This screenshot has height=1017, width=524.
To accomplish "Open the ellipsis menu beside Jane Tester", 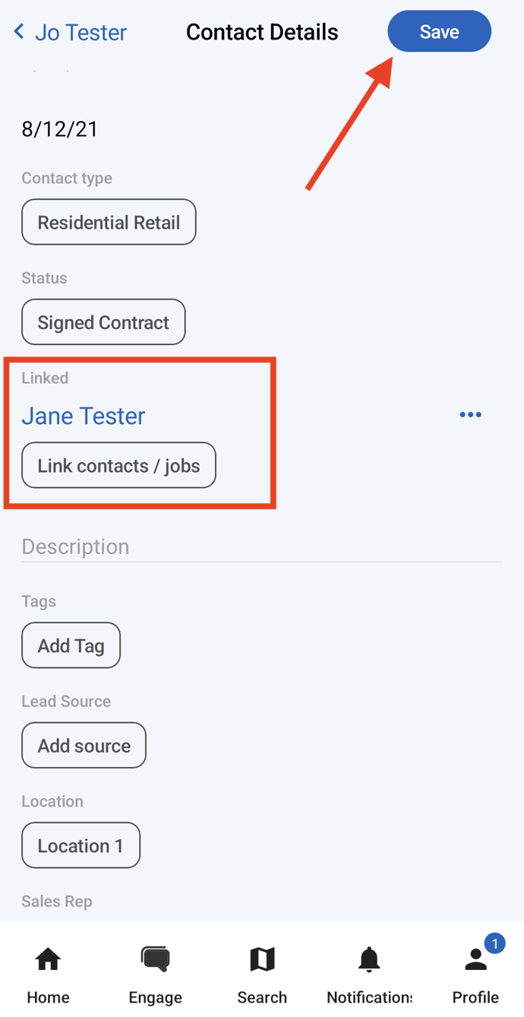I will click(471, 414).
